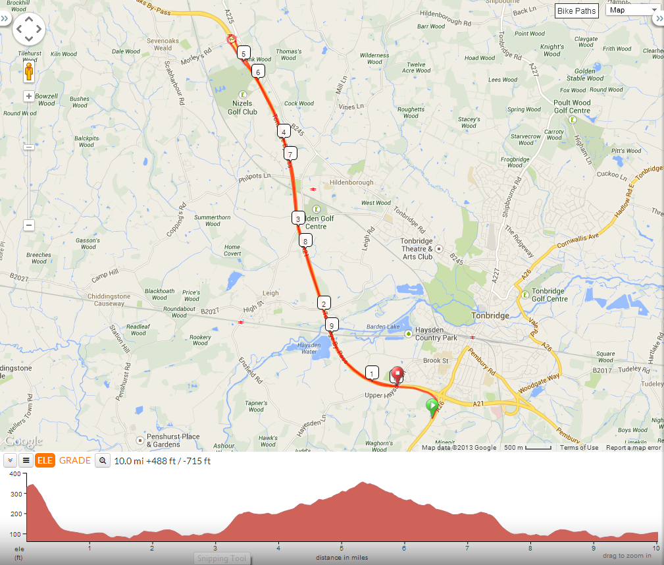
Task: Toggle the Bike Paths overlay
Action: pos(576,11)
